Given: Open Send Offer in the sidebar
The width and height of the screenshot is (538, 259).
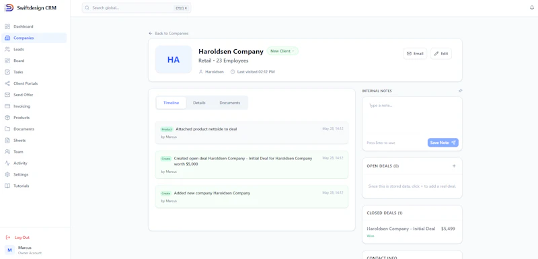Looking at the screenshot, I should (34, 95).
